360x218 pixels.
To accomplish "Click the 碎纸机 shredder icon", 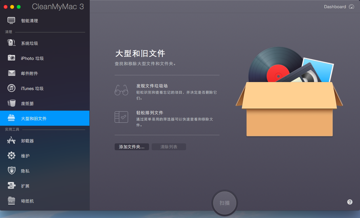I will pyautogui.click(x=11, y=201).
